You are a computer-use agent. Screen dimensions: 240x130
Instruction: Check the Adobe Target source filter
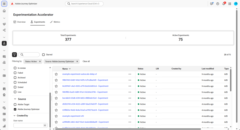point(15,105)
